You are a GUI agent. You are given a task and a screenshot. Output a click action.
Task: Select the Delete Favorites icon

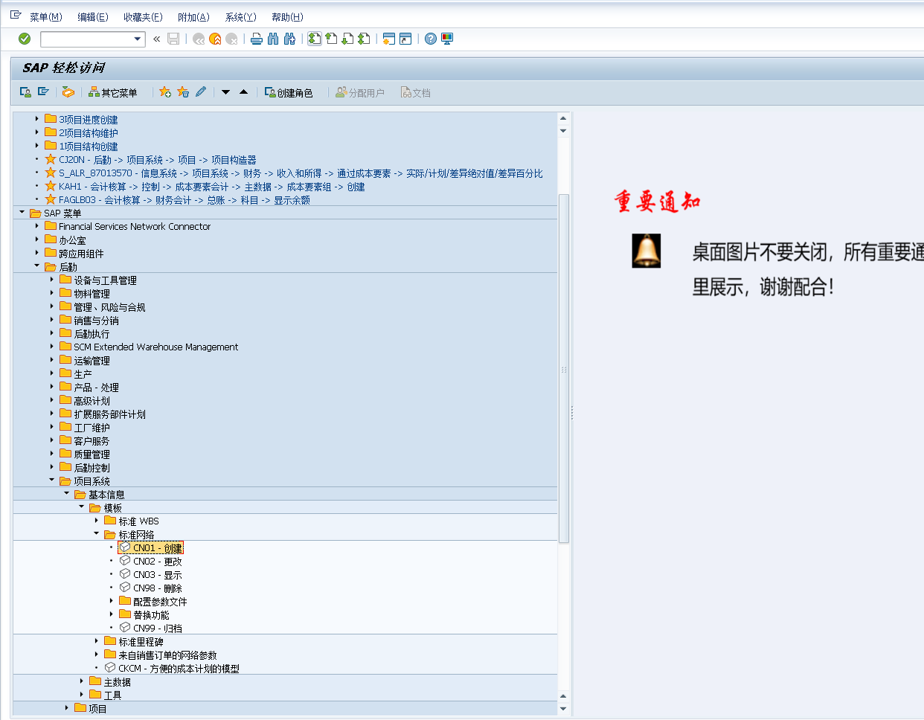(182, 91)
